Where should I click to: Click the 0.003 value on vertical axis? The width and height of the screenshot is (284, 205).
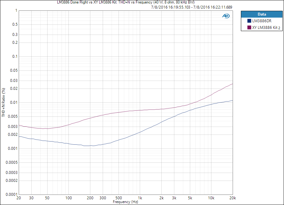(x=13, y=126)
